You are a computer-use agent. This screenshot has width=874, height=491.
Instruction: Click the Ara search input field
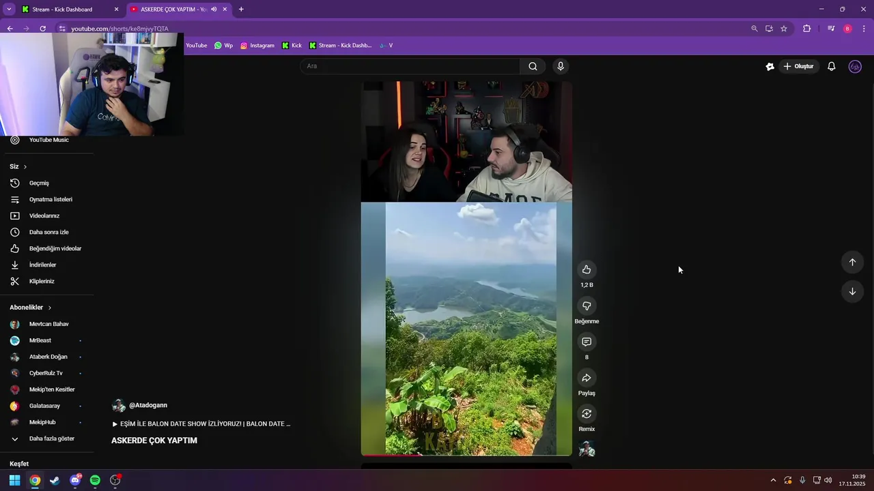click(410, 66)
